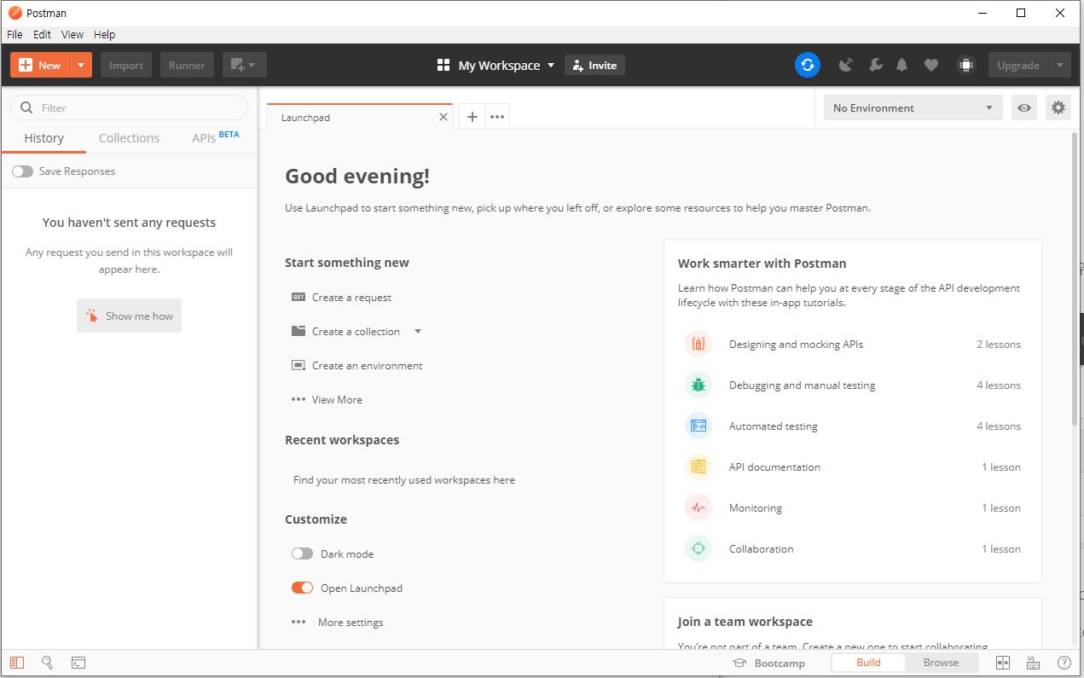Viewport: 1084px width, 678px height.
Task: Toggle sidebar icon in status bar
Action: point(17,663)
